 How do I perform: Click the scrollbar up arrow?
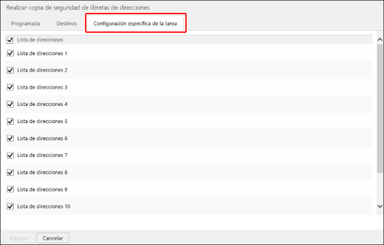[x=380, y=39]
